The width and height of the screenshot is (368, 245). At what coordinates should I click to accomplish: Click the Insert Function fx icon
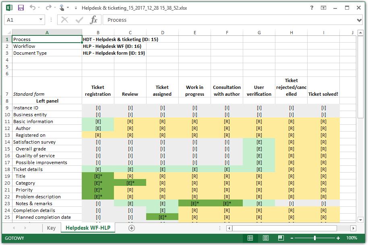(x=93, y=20)
